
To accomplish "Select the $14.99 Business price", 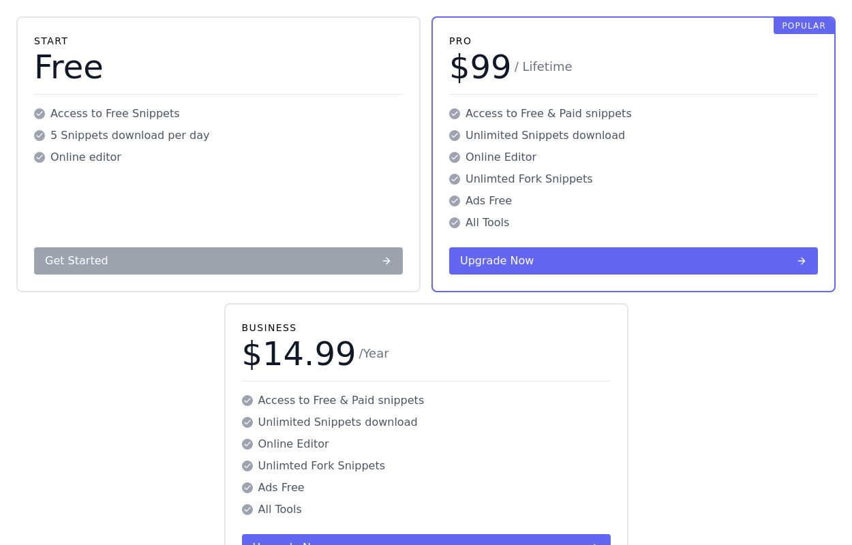I will [x=299, y=354].
